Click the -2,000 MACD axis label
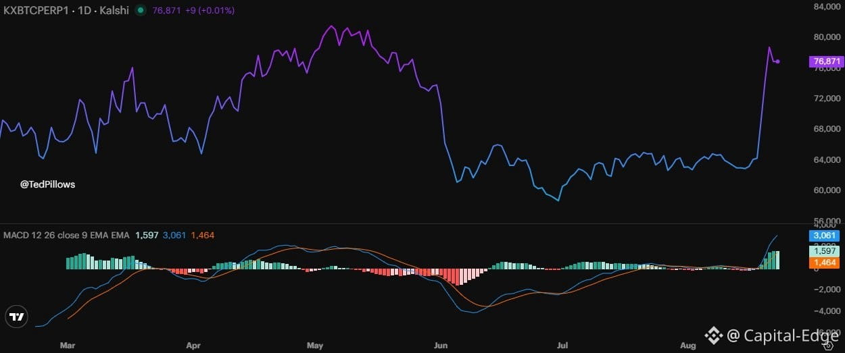 [x=827, y=290]
